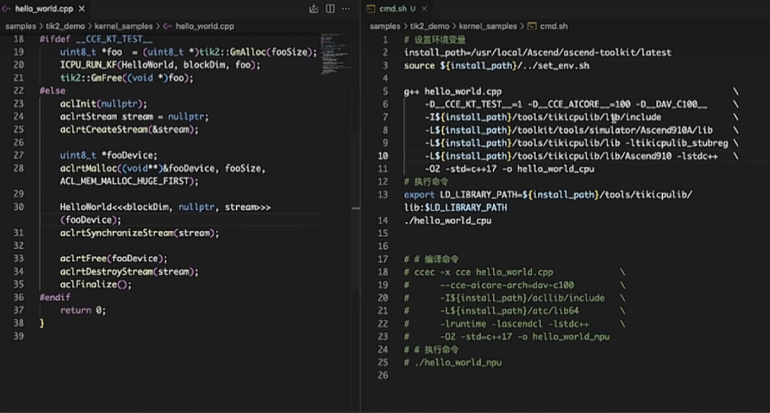The height and width of the screenshot is (413, 770).
Task: Click the open changes icon in left editor
Action: tap(314, 8)
